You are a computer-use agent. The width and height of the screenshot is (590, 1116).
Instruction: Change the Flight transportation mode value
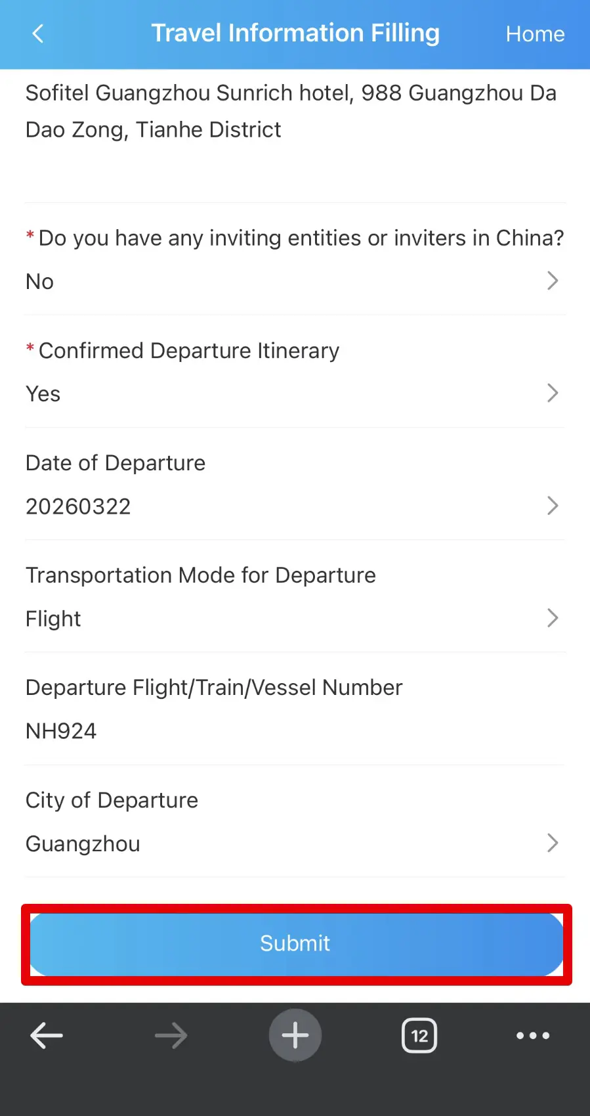tap(53, 619)
